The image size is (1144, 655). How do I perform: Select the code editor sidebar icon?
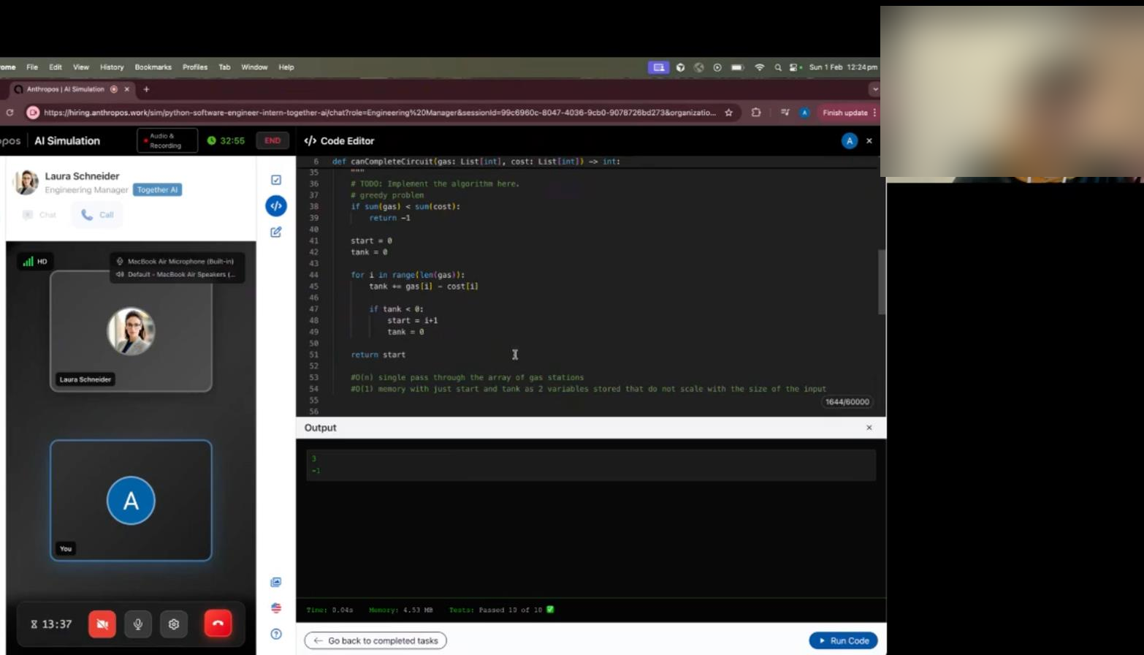[x=276, y=206]
